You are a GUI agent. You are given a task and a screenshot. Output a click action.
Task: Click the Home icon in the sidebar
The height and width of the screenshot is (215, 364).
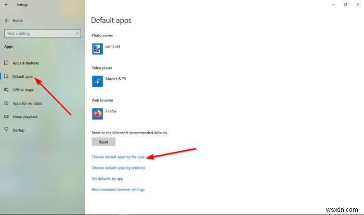tap(7, 20)
